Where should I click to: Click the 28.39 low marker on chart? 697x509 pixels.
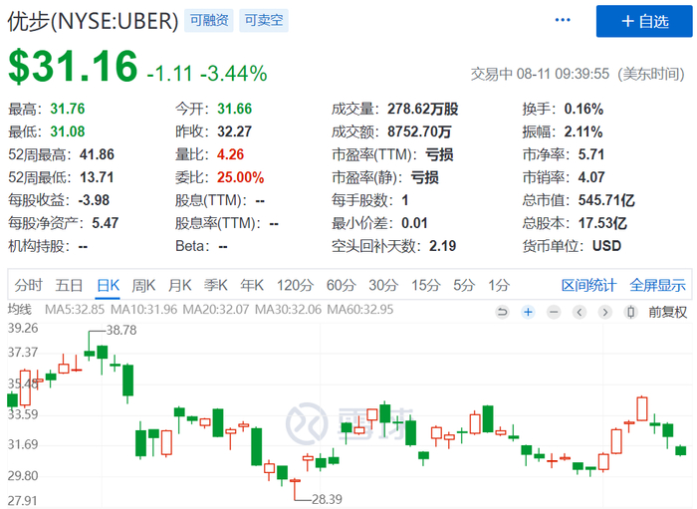click(x=327, y=499)
